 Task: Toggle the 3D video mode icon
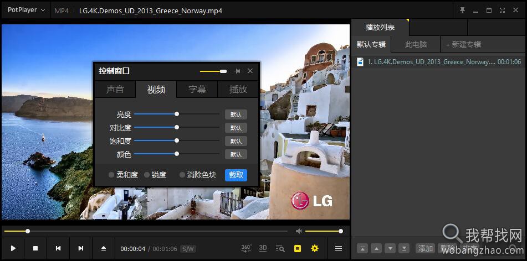click(x=263, y=248)
